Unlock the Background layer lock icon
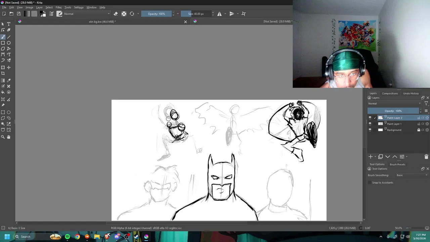This screenshot has height=242, width=430. 419,130
